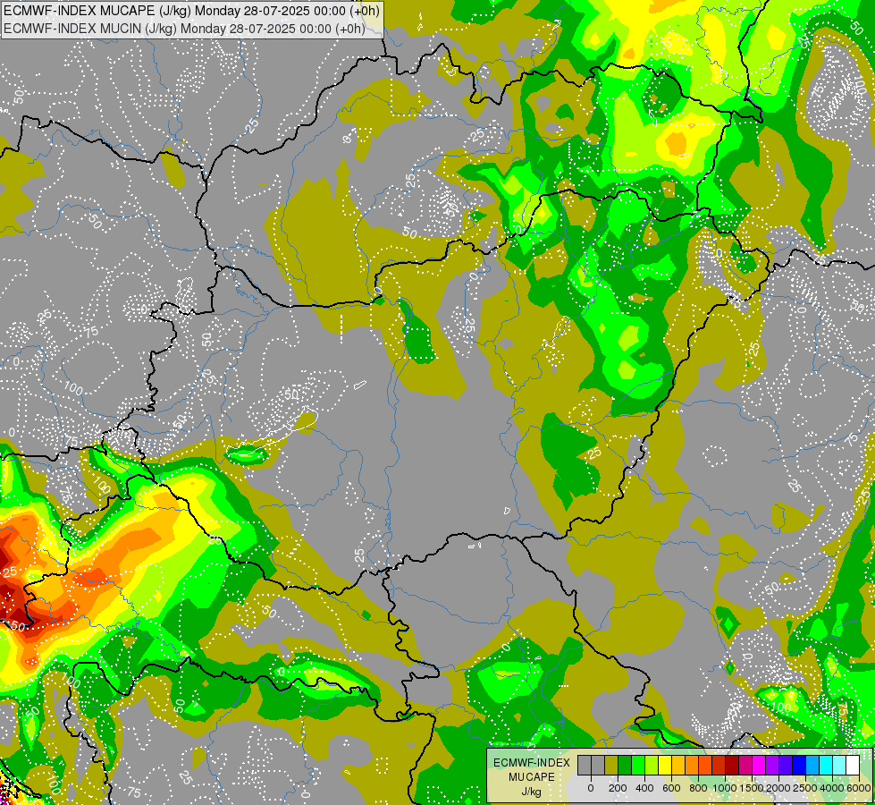
Task: Click the 1000 value on legend scale
Action: point(725,788)
